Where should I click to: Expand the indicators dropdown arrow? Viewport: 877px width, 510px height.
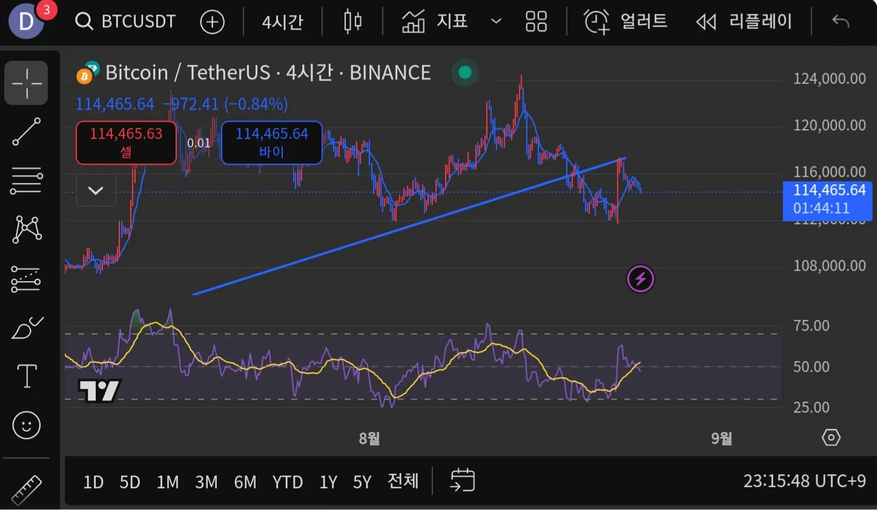pos(496,22)
